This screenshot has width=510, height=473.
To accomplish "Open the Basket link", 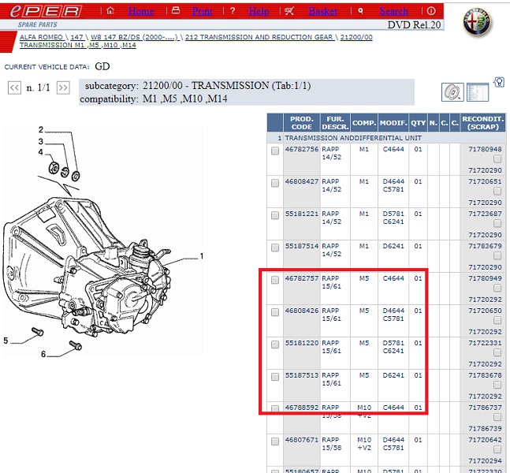I will point(322,11).
